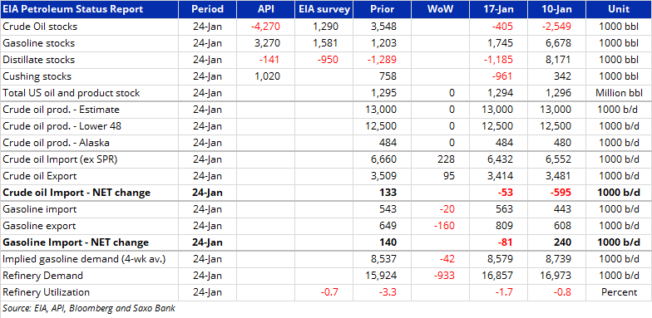
Task: Click the 10-Jan value -2,549
Action: pos(556,27)
